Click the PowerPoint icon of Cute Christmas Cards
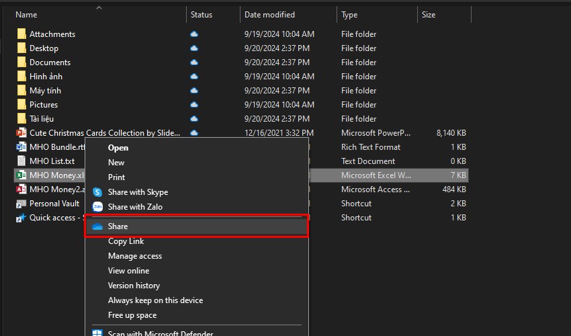Viewport: 571px width, 336px height. click(x=21, y=132)
